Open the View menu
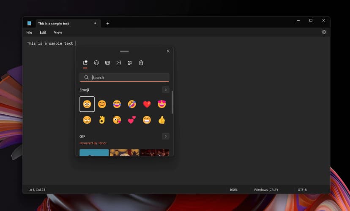Screen dimensions: 350x211 click(58, 32)
